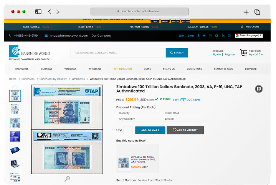Viewport: 276px width, 185px height.
Task: Click the round shield badge icon
Action: click(259, 89)
